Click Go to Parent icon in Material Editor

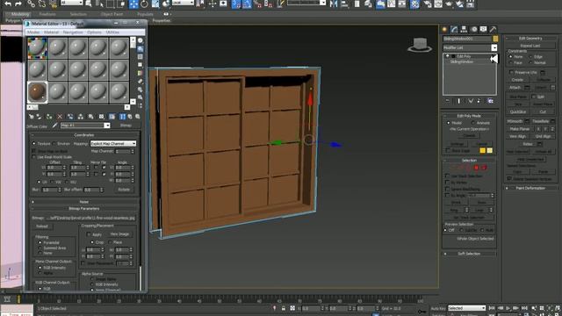(x=130, y=117)
